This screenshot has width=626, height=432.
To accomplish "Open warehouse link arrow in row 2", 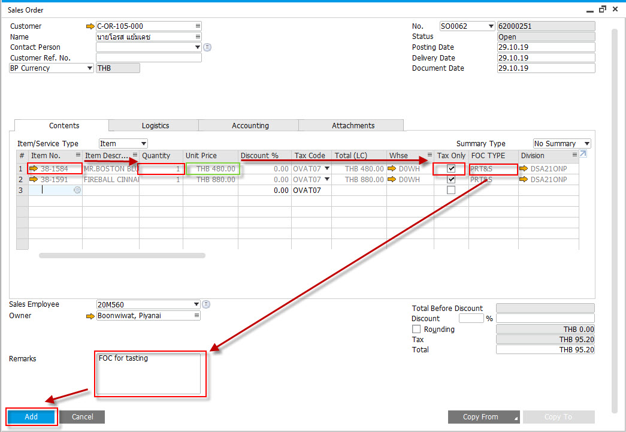I will click(x=392, y=179).
